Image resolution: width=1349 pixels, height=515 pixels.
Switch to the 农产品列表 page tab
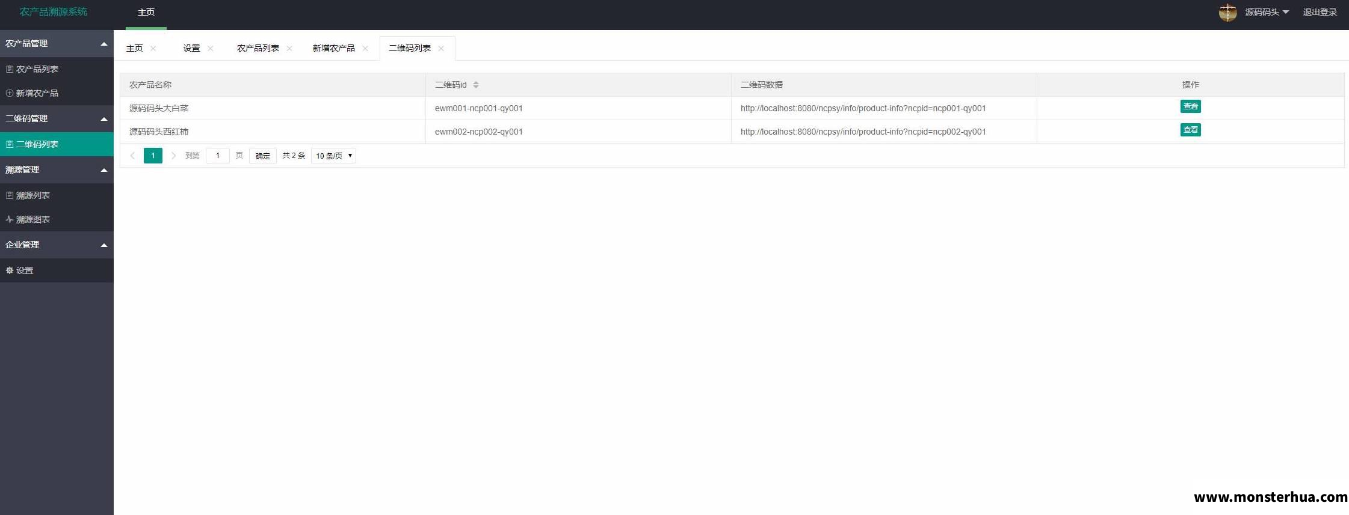[258, 48]
